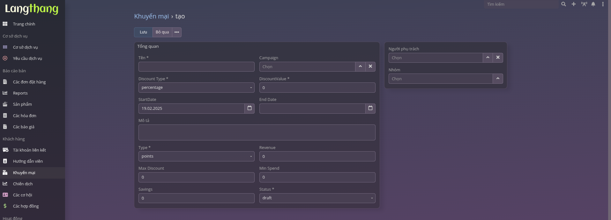Image resolution: width=611 pixels, height=220 pixels.
Task: Expand the Nhóm selection arrow
Action: coord(498,79)
